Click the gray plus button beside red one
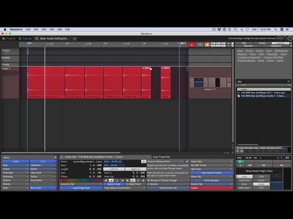293x219 pixels. click(200, 45)
